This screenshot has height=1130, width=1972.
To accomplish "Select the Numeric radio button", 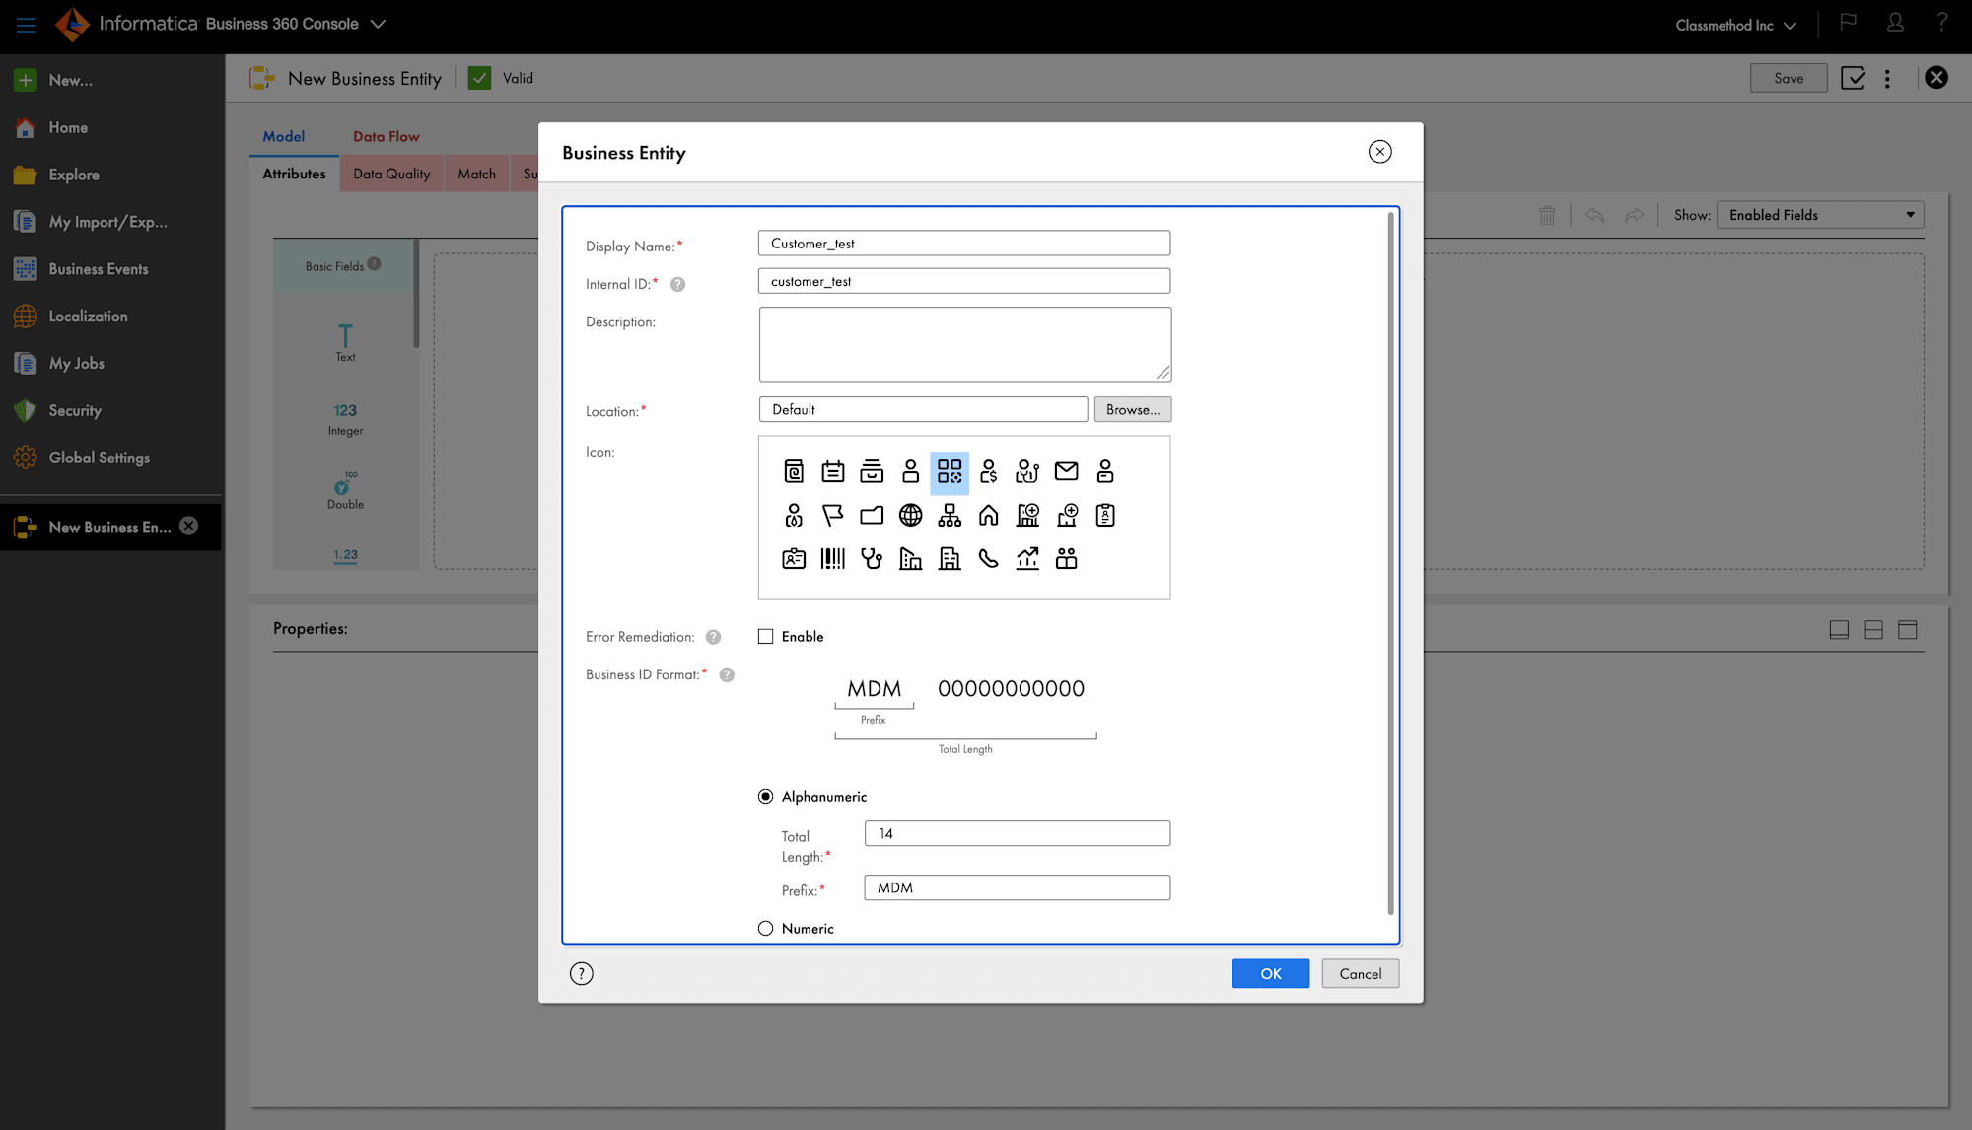I will pos(766,928).
